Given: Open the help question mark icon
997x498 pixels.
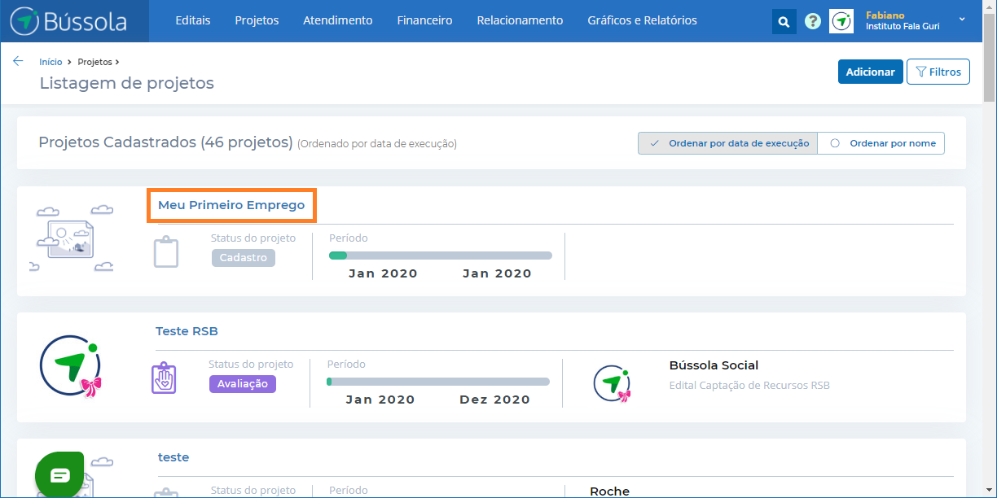Looking at the screenshot, I should pyautogui.click(x=812, y=22).
